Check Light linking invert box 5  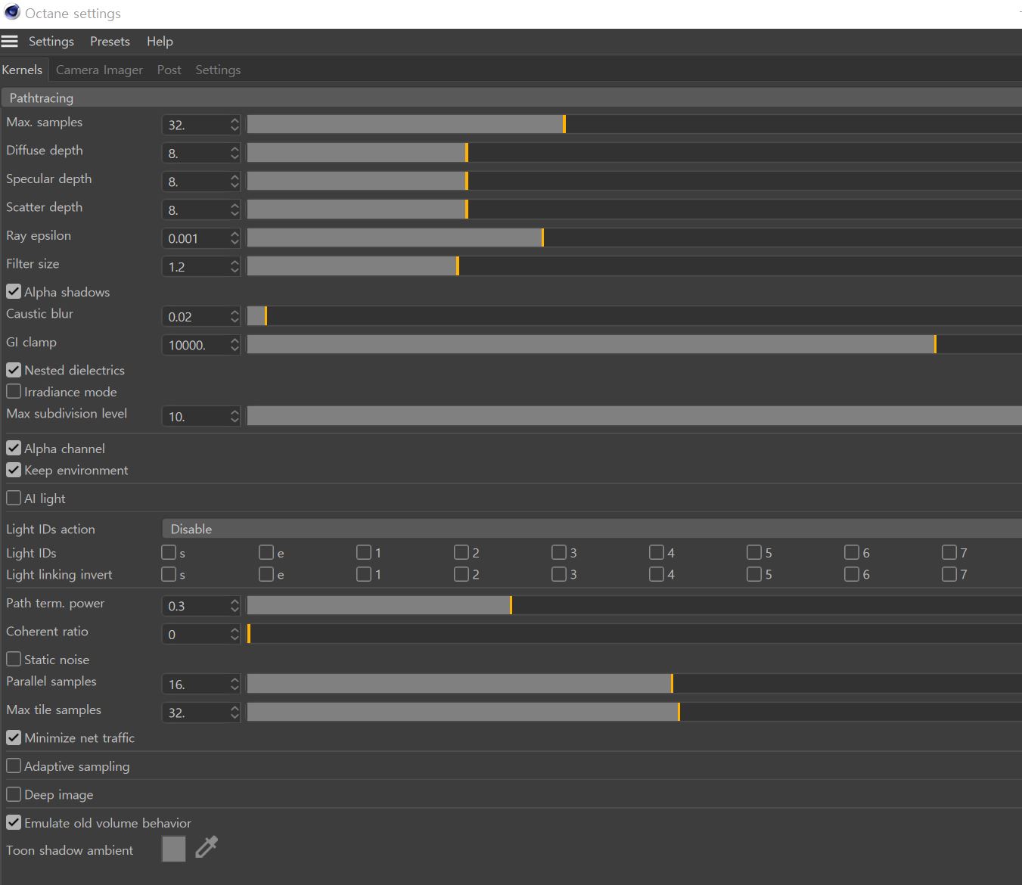754,574
